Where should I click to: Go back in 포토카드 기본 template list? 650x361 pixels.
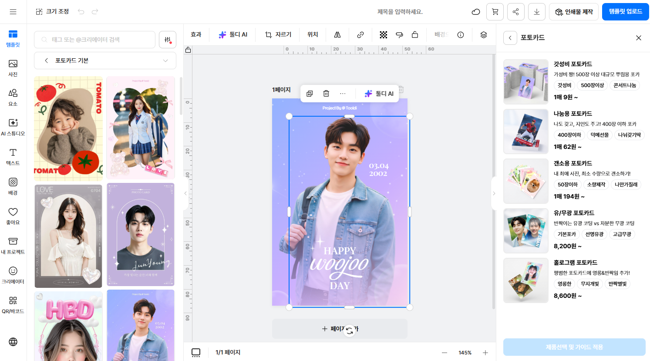point(46,61)
